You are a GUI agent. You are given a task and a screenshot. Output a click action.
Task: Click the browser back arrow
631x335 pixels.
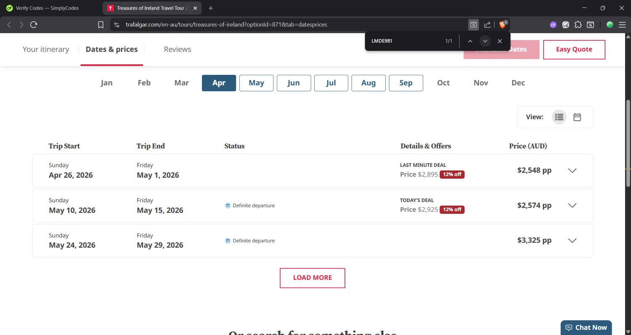9,25
